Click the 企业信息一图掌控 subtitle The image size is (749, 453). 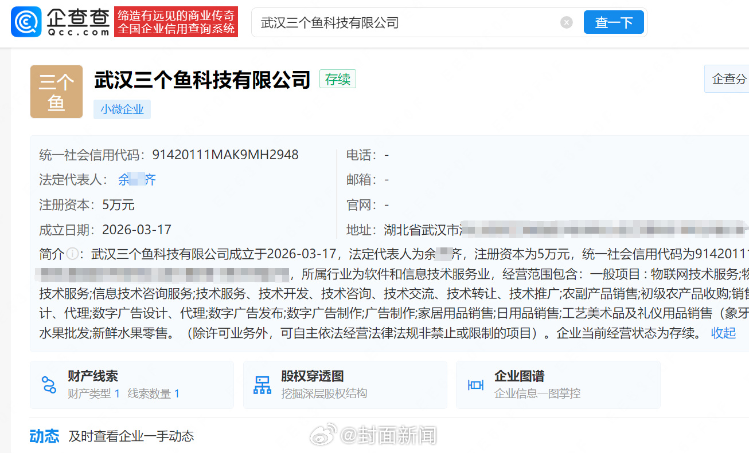coord(537,393)
